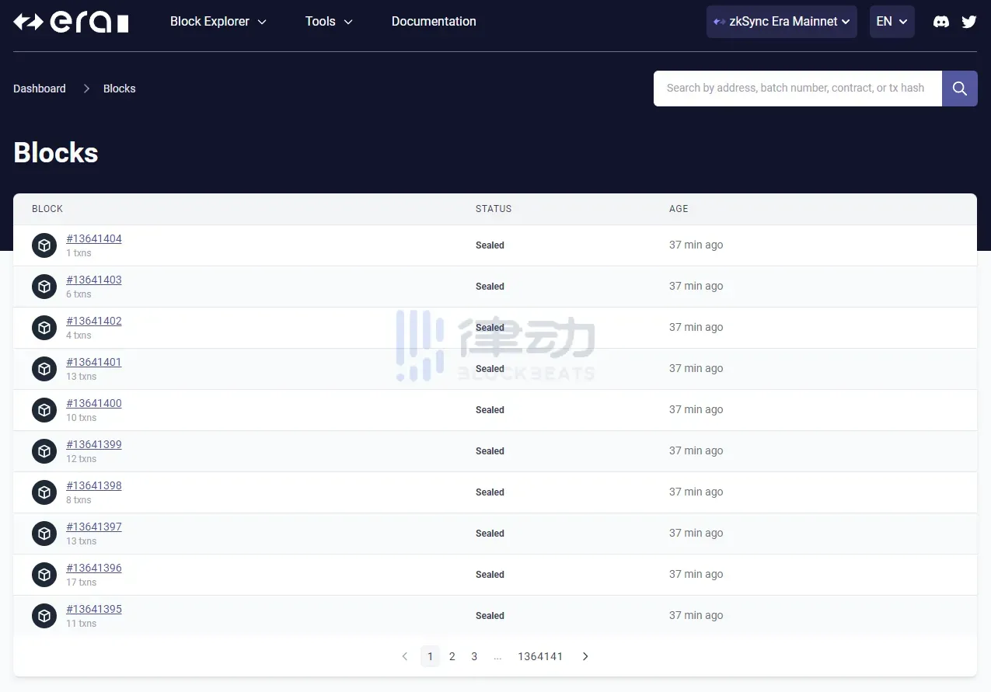The width and height of the screenshot is (991, 692).
Task: Go to page 2 of blocks
Action: click(x=452, y=656)
